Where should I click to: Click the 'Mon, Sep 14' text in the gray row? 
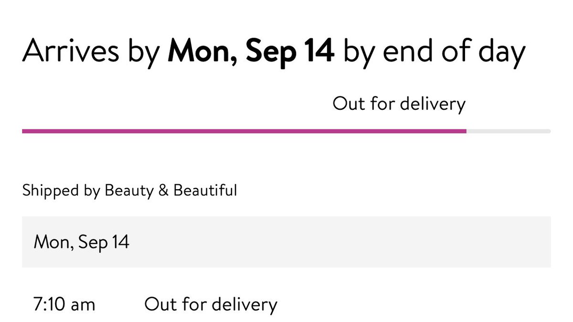[81, 242]
